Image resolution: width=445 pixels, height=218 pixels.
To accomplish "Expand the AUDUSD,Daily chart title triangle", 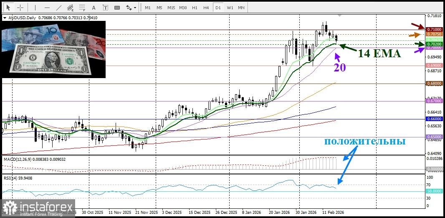I will click(5, 18).
